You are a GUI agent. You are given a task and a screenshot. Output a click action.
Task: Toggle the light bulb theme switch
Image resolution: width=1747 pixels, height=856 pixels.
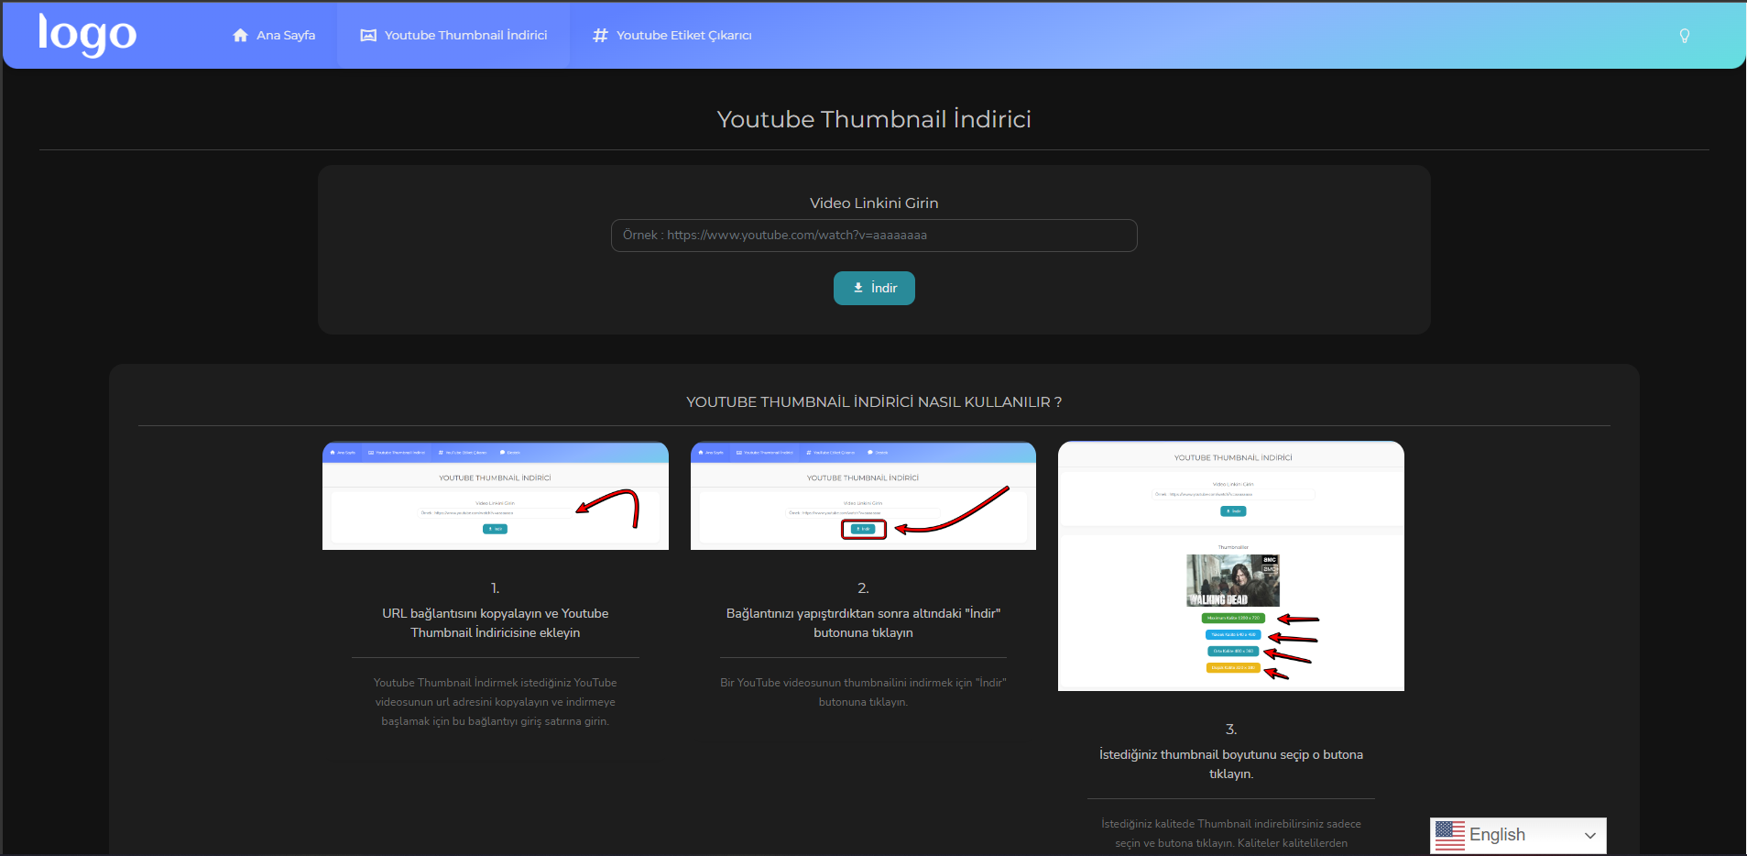tap(1684, 36)
